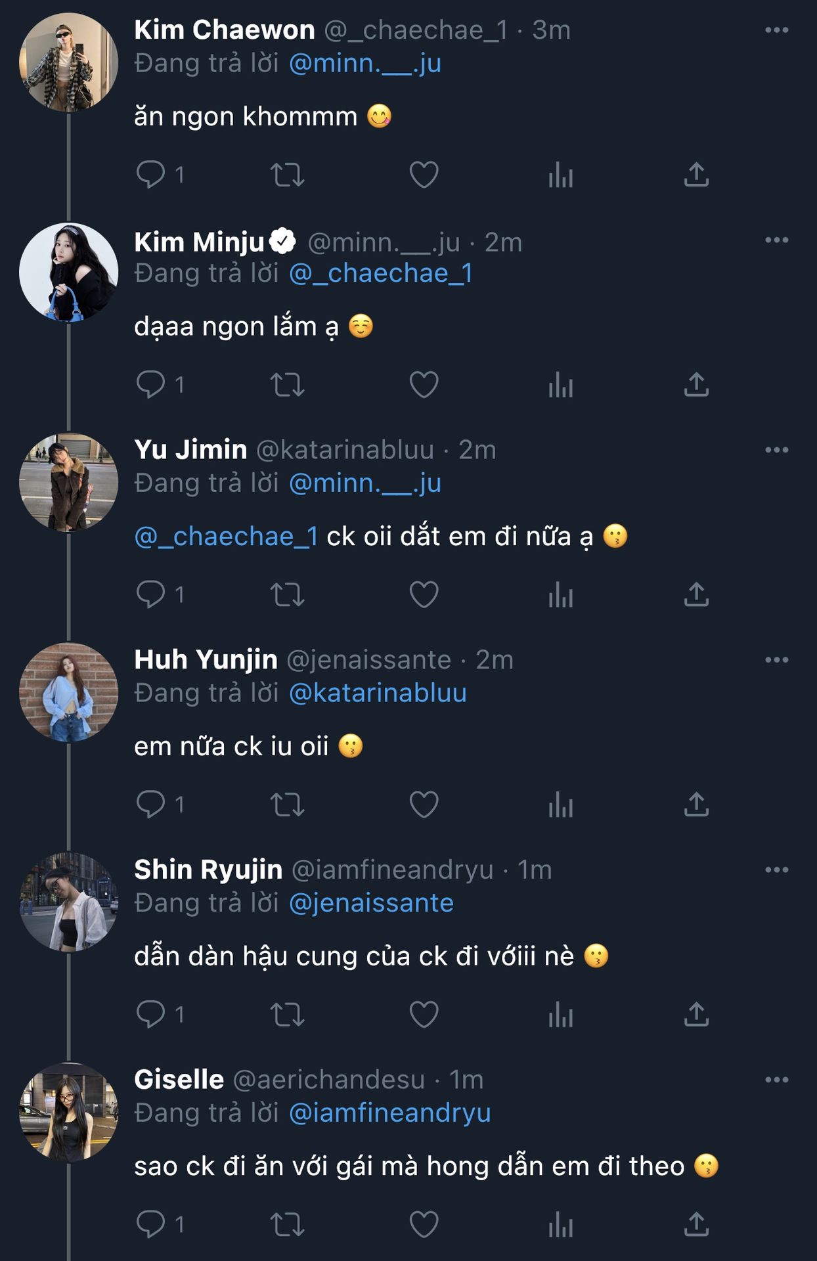The image size is (817, 1261).
Task: Open Shin Ryujin's profile name
Action: coord(208,870)
